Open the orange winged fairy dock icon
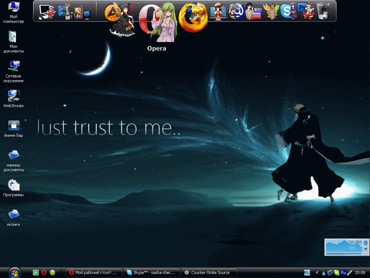This screenshot has height=278, width=370. [271, 11]
